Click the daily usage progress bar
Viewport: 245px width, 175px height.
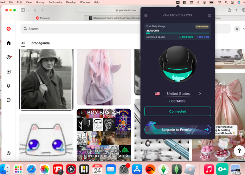point(178,33)
